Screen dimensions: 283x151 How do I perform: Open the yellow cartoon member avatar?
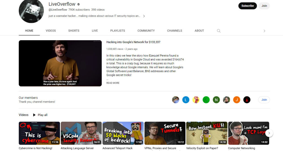pos(196,100)
